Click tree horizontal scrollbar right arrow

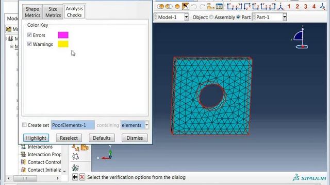tap(57, 178)
